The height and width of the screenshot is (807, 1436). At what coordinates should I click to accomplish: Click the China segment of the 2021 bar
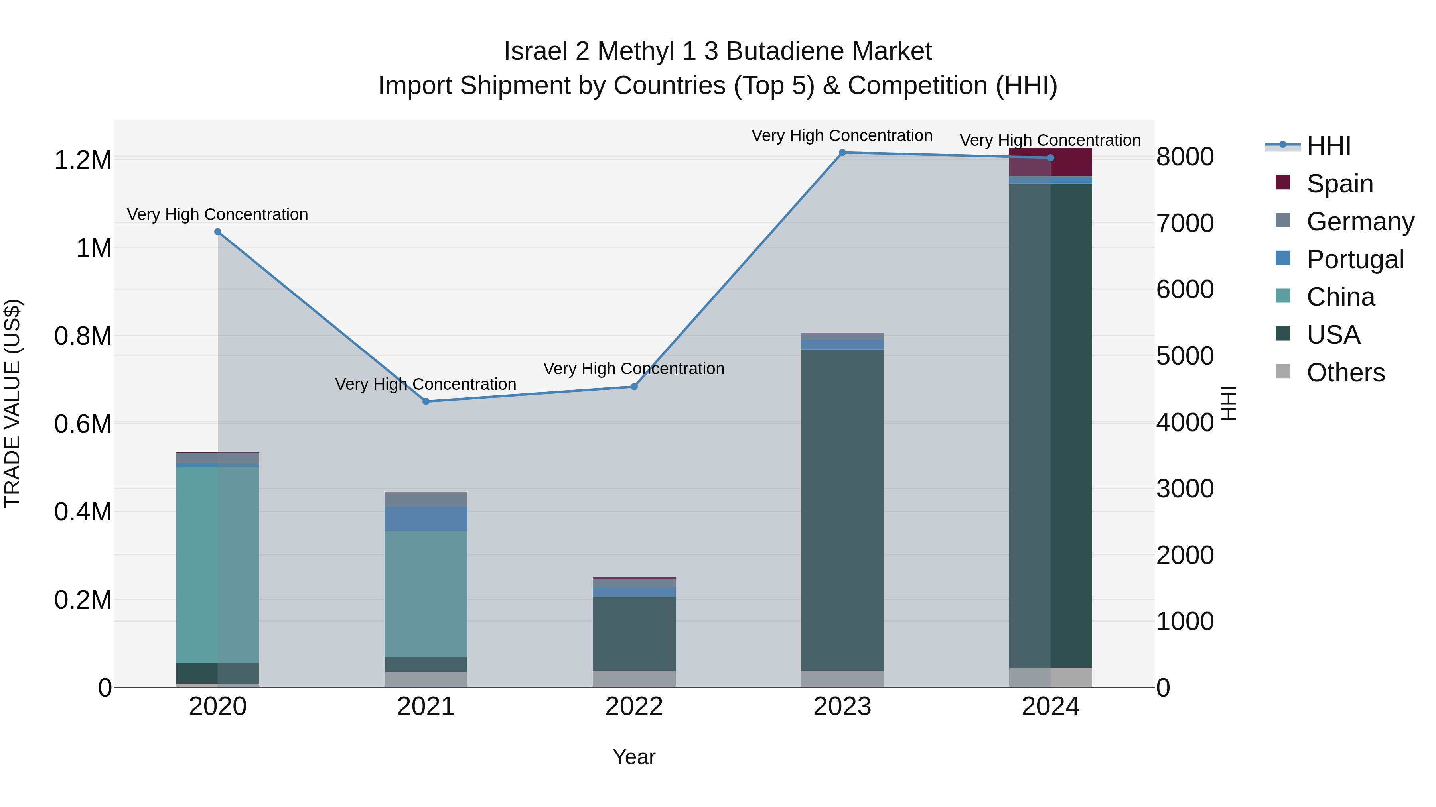(x=426, y=594)
